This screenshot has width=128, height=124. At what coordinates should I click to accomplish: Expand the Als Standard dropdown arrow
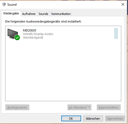coord(89,107)
